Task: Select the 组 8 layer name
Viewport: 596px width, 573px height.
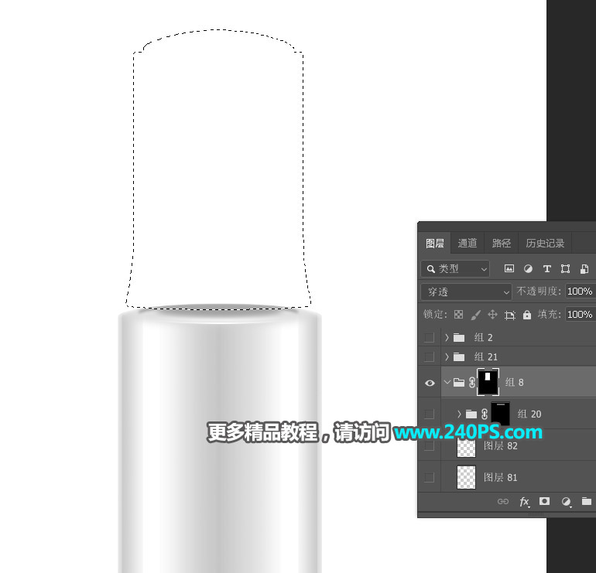Action: pos(514,382)
